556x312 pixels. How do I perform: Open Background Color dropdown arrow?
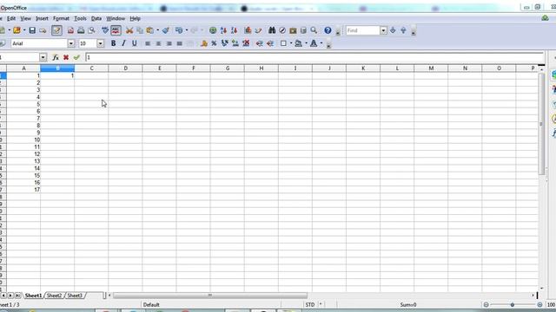pyautogui.click(x=307, y=43)
